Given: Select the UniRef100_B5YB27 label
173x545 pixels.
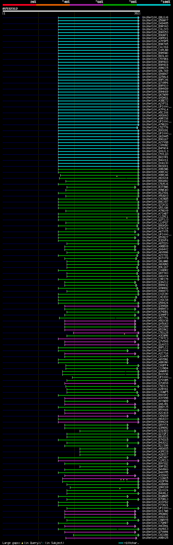Looking at the screenshot, I should tap(155, 237).
